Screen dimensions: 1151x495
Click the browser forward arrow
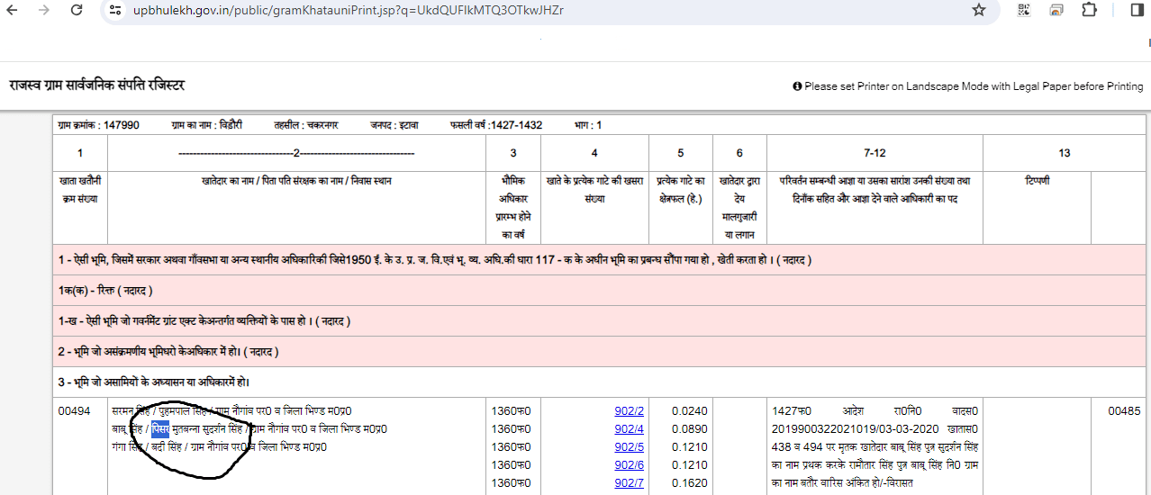[x=44, y=10]
